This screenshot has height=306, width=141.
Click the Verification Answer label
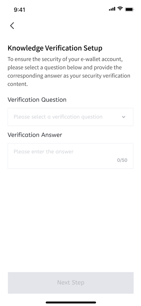(x=35, y=135)
